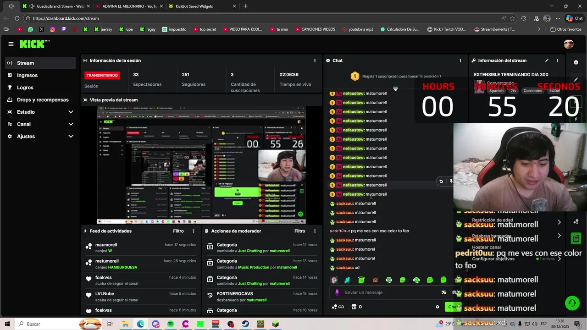Click the green clapperboard clip icon

pyautogui.click(x=576, y=238)
